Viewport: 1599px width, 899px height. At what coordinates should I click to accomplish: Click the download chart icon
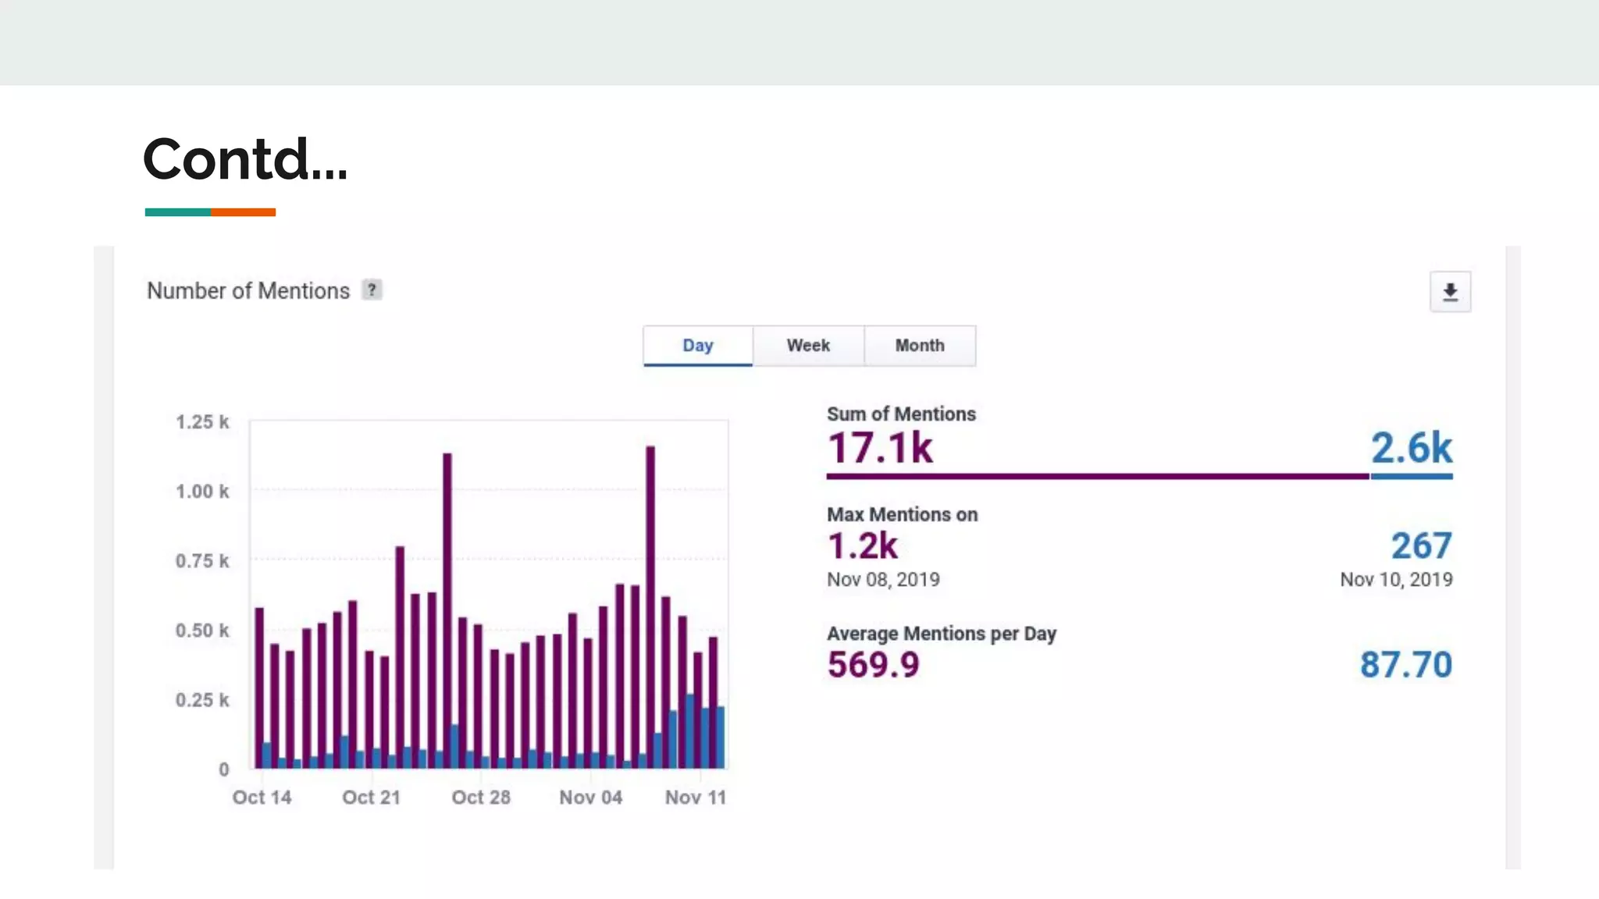point(1450,292)
